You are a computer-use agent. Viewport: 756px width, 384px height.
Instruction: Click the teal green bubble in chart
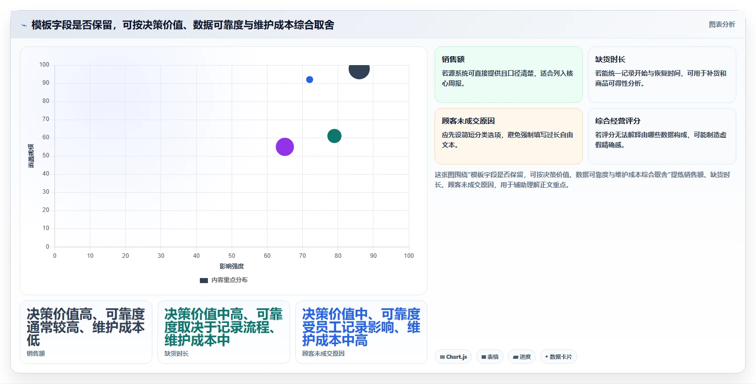pos(334,136)
